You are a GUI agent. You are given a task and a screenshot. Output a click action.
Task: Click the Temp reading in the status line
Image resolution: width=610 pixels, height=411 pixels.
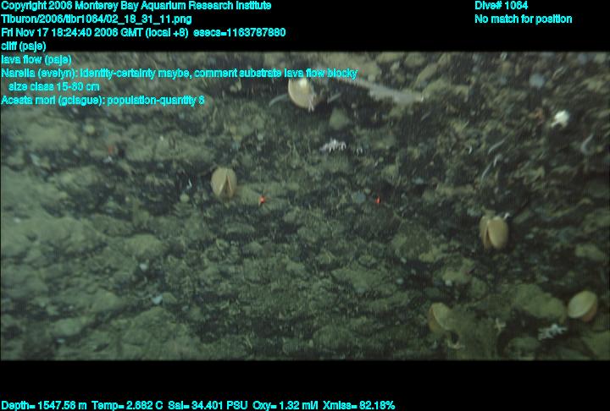pyautogui.click(x=128, y=406)
